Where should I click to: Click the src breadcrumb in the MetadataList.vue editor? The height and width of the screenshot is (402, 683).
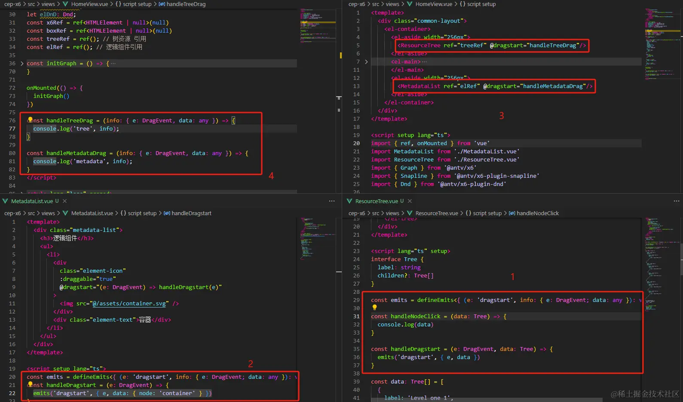tap(31, 213)
